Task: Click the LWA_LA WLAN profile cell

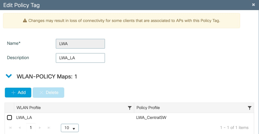Action: (x=24, y=117)
